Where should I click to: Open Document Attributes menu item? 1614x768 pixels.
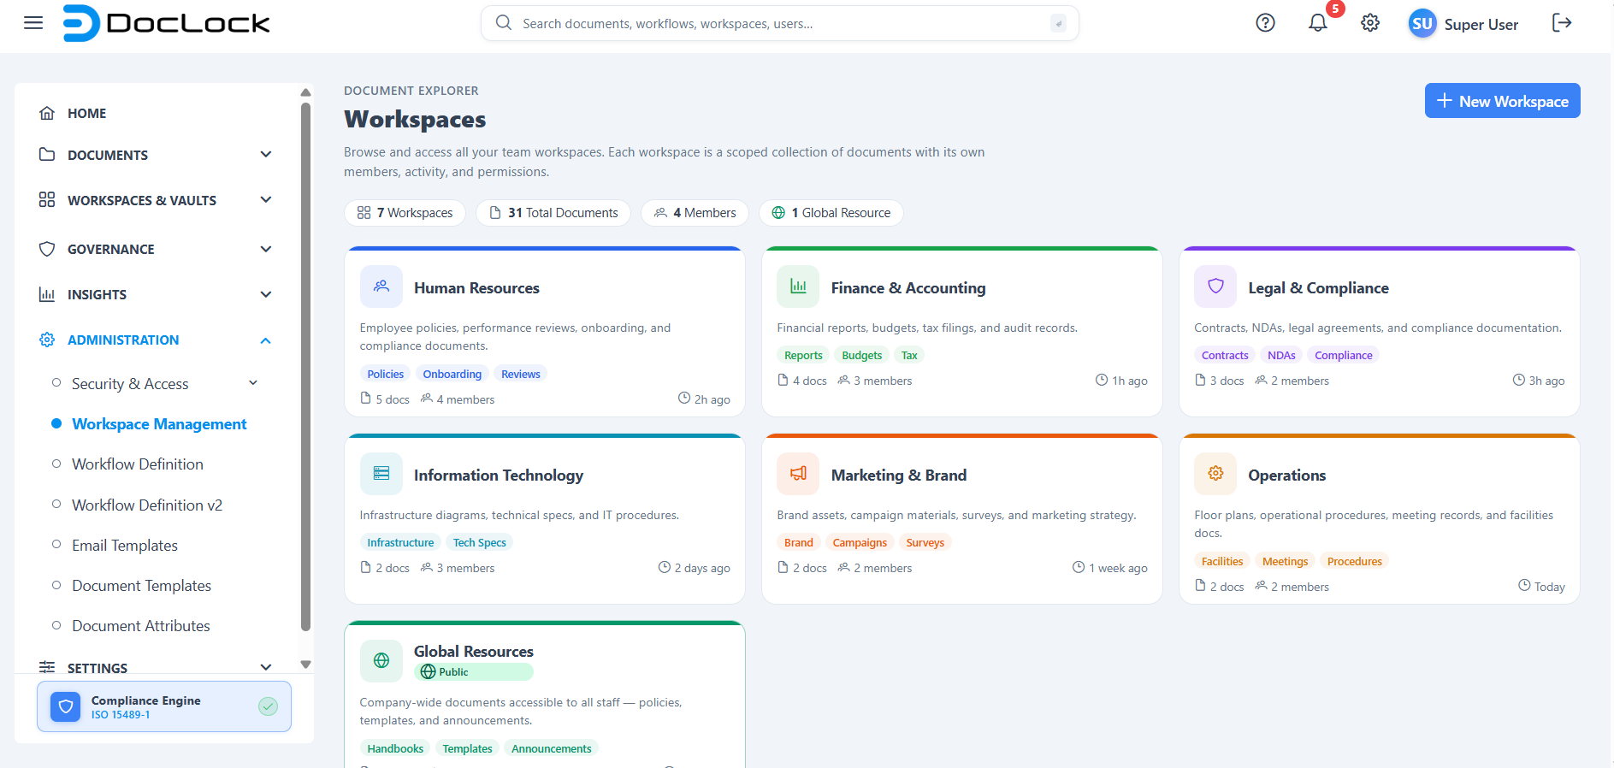coord(141,626)
